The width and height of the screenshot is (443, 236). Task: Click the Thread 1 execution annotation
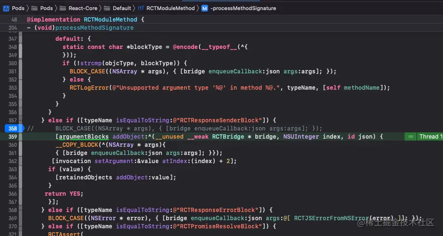430,137
